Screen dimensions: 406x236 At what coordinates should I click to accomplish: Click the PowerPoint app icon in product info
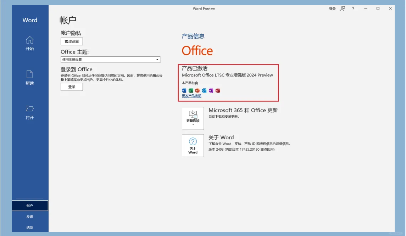pos(198,91)
